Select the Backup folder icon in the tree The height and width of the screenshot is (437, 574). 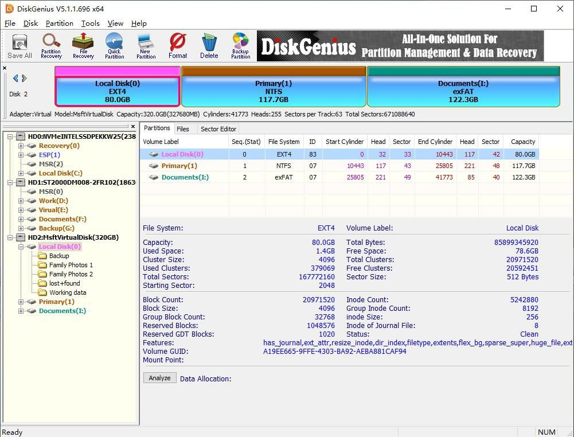[43, 256]
